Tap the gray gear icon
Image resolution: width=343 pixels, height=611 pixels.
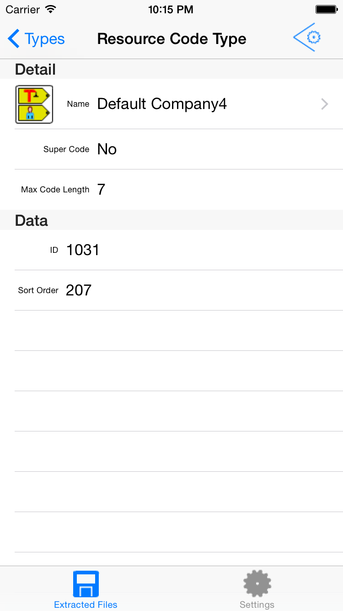point(257,584)
